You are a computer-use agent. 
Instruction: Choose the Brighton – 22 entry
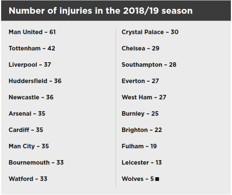[x=141, y=130]
